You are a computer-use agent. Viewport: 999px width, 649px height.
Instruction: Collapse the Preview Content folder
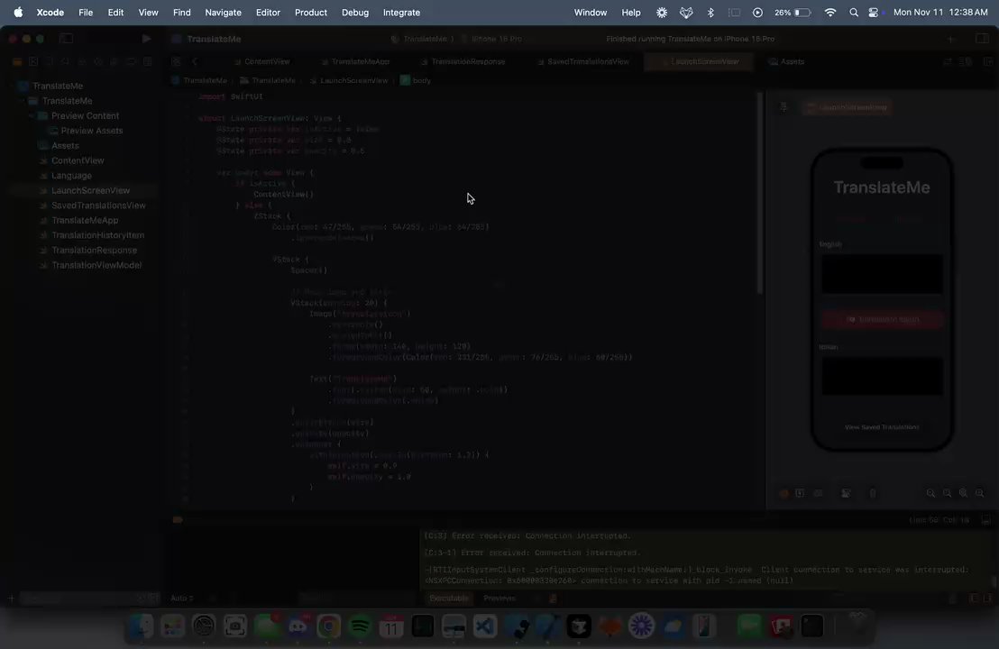[x=31, y=116]
